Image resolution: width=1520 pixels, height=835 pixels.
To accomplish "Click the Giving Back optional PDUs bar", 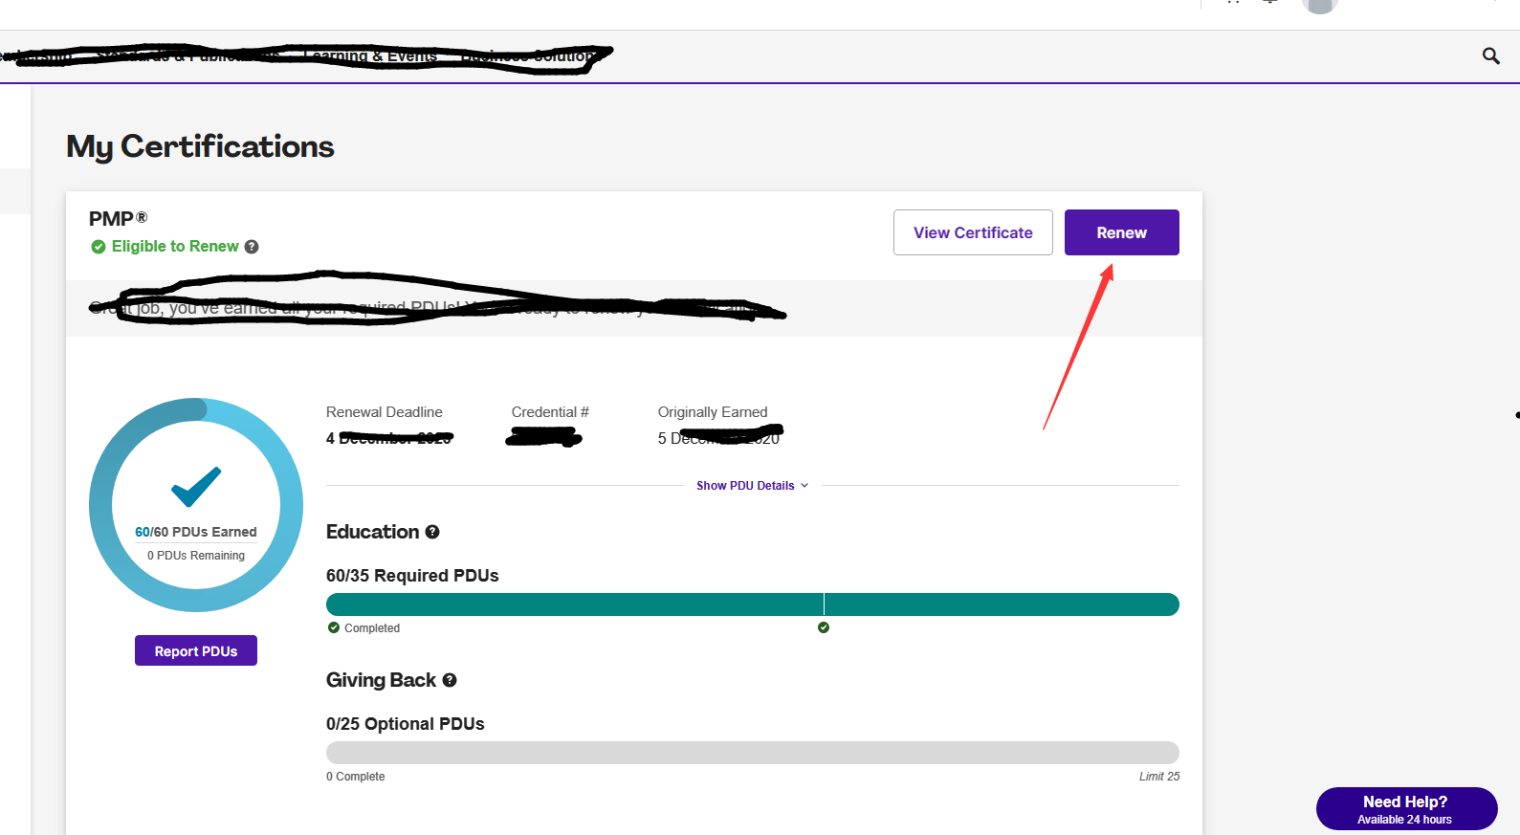I will (753, 753).
